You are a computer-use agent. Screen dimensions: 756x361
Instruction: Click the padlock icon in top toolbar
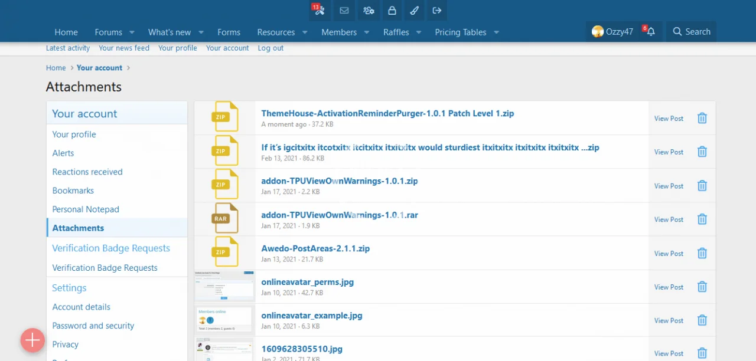click(392, 11)
